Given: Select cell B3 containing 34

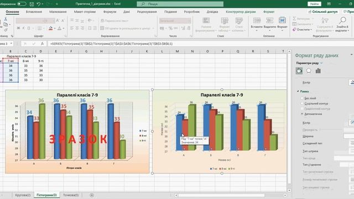Looking at the screenshot, I should click(x=11, y=66).
